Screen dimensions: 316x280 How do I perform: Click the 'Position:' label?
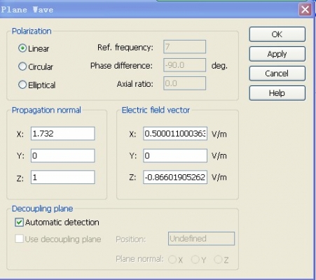(130, 239)
